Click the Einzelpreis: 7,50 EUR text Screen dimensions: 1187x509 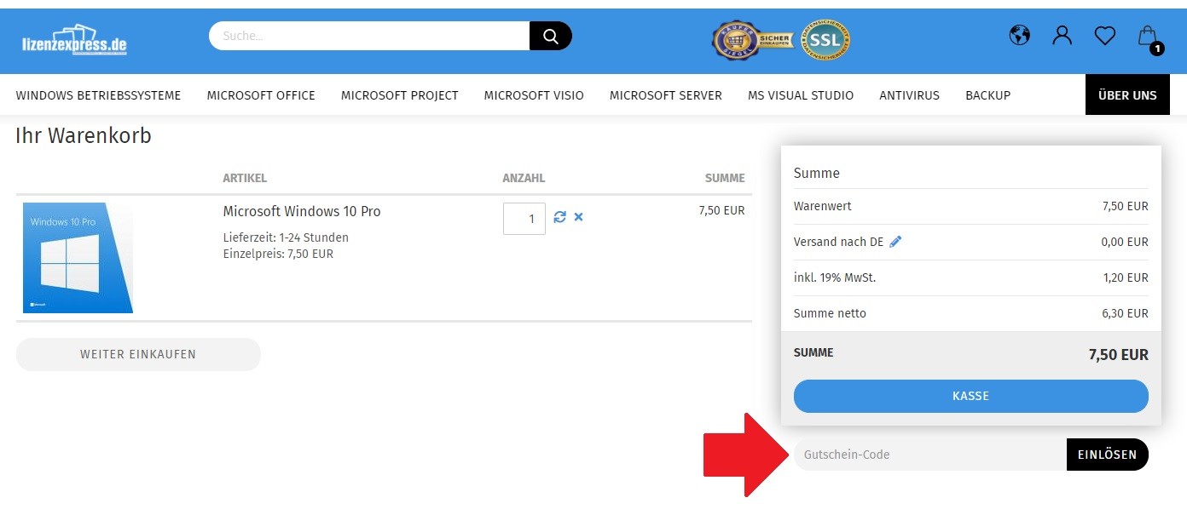point(278,254)
